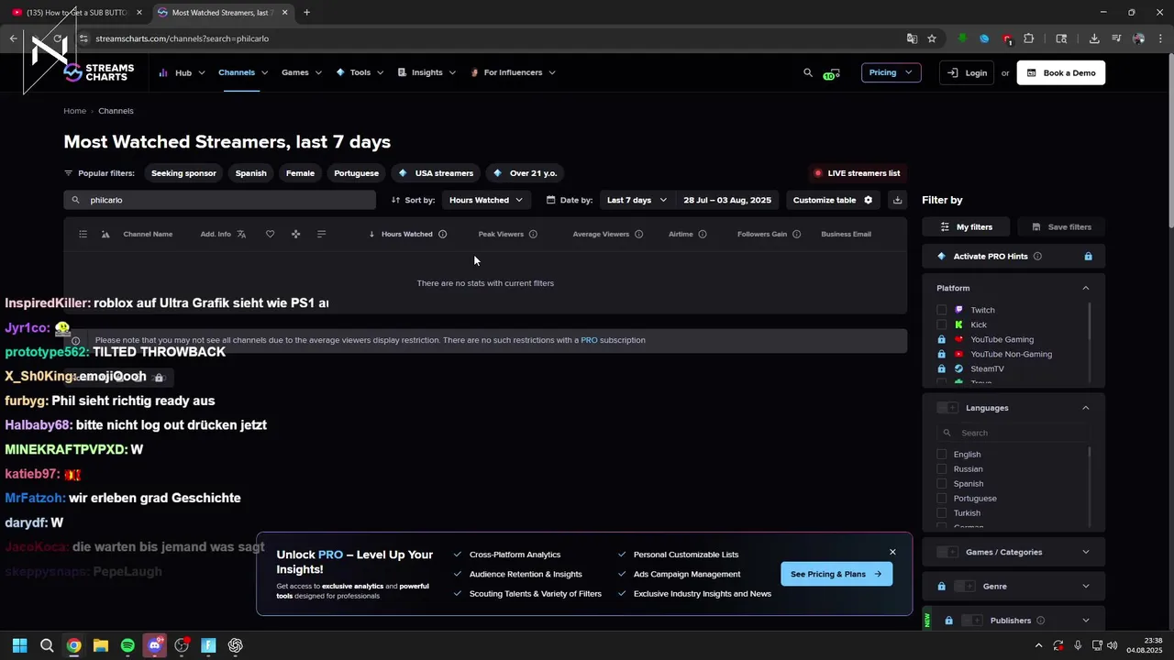Click the Streams Charts logo
Screen dimensions: 1174x660
pyautogui.click(x=99, y=72)
